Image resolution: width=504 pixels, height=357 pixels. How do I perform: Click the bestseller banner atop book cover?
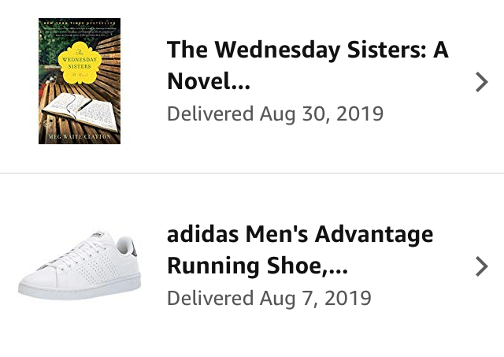[79, 23]
